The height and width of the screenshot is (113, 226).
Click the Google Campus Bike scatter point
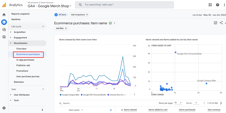click(x=207, y=83)
